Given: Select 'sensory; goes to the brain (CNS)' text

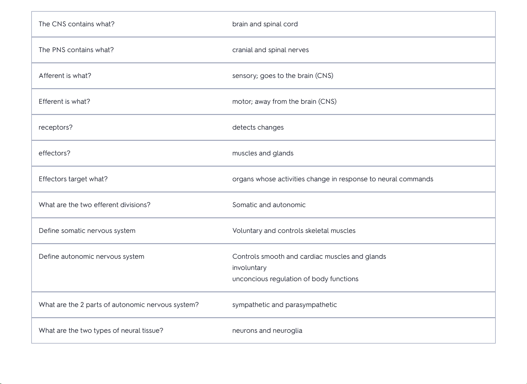Looking at the screenshot, I should click(x=283, y=76).
